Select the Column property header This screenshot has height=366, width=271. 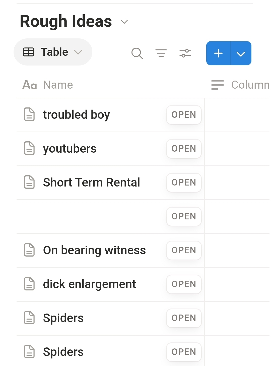coord(250,85)
